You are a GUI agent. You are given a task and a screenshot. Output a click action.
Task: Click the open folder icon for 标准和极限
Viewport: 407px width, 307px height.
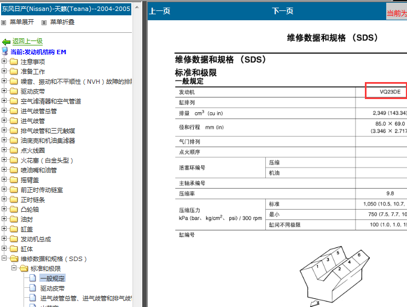24,268
